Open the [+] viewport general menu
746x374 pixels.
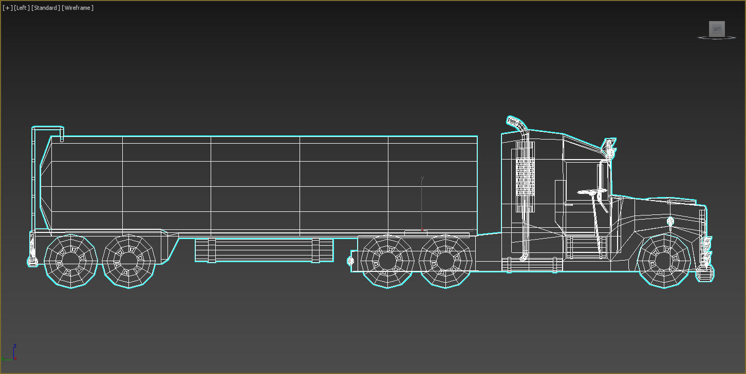[8, 8]
